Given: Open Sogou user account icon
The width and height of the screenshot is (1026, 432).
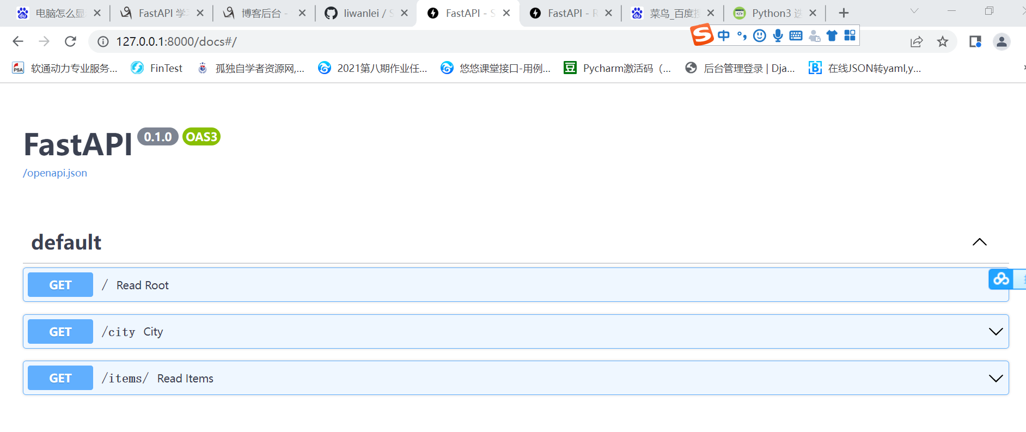Looking at the screenshot, I should coord(814,36).
